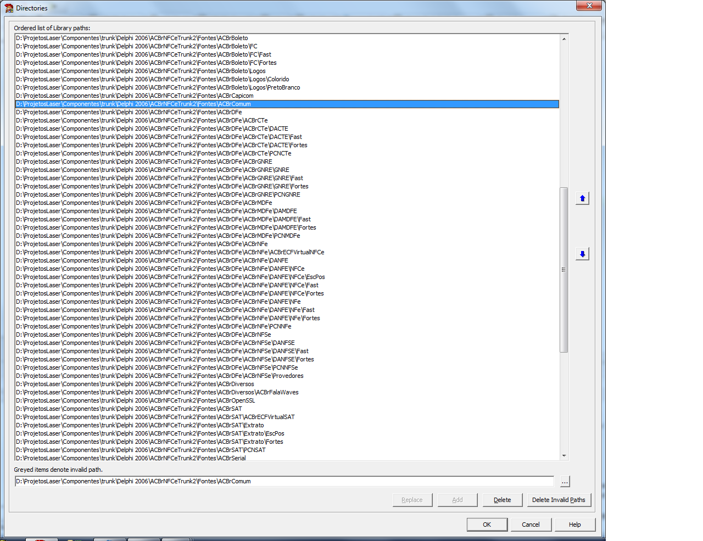Image resolution: width=703 pixels, height=541 pixels.
Task: Confirm with the OK button
Action: click(487, 525)
